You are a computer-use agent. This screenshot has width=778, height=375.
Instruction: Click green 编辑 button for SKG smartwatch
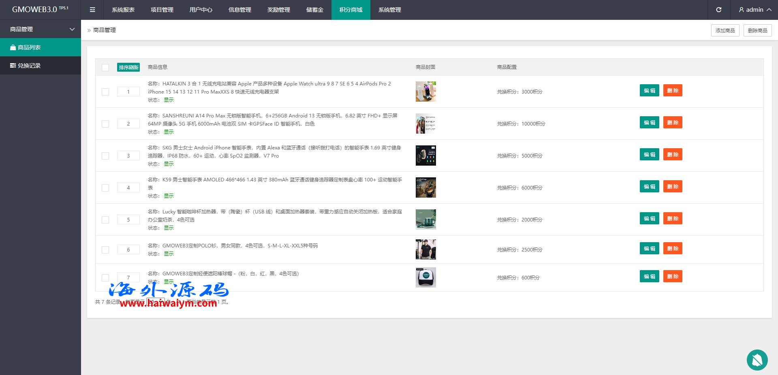tap(649, 154)
